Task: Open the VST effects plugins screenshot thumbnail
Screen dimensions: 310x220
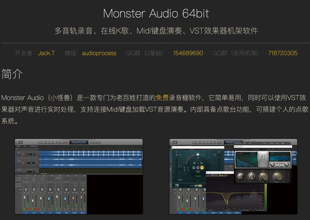Action: [x=233, y=177]
